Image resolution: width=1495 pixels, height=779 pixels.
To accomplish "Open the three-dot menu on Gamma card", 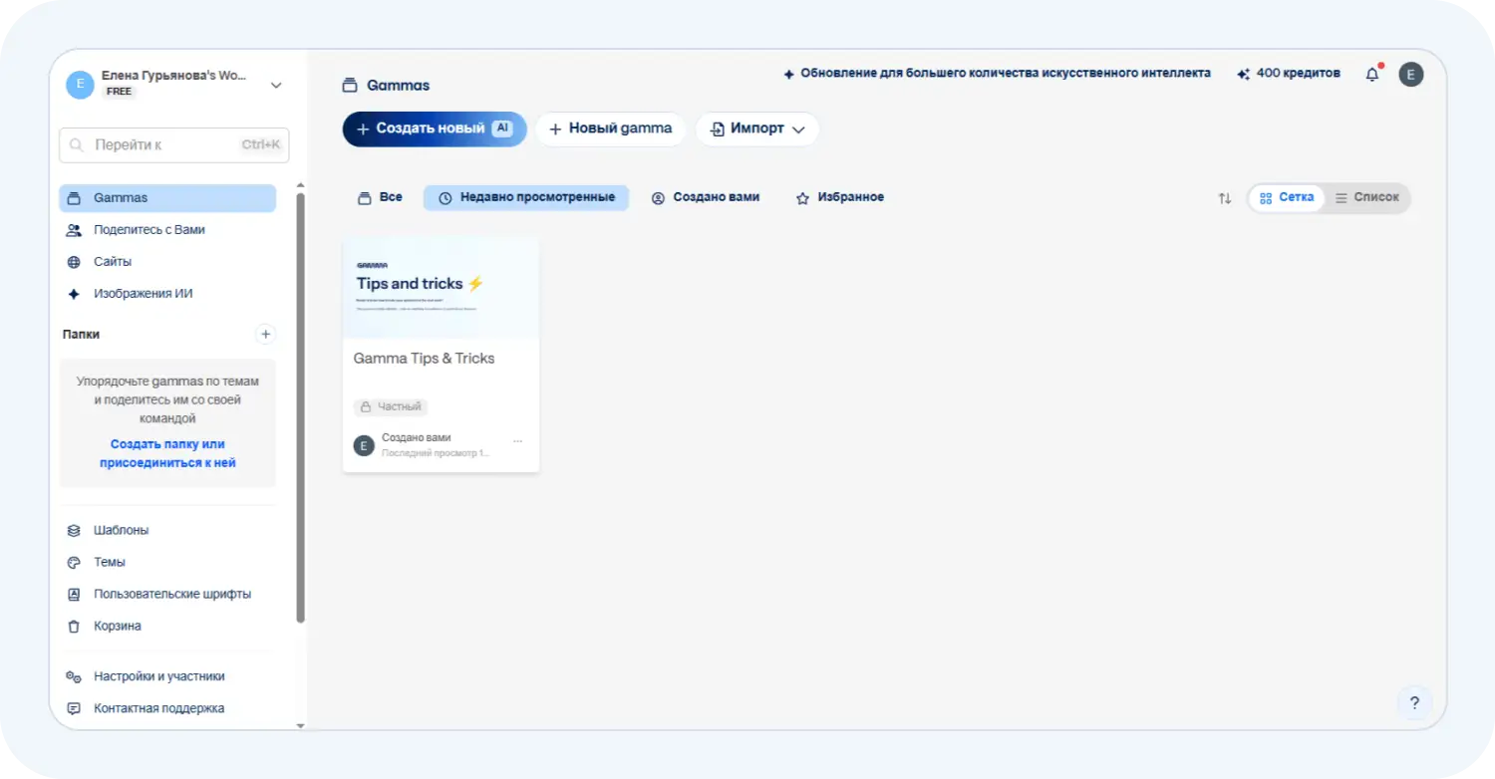I will [x=517, y=441].
